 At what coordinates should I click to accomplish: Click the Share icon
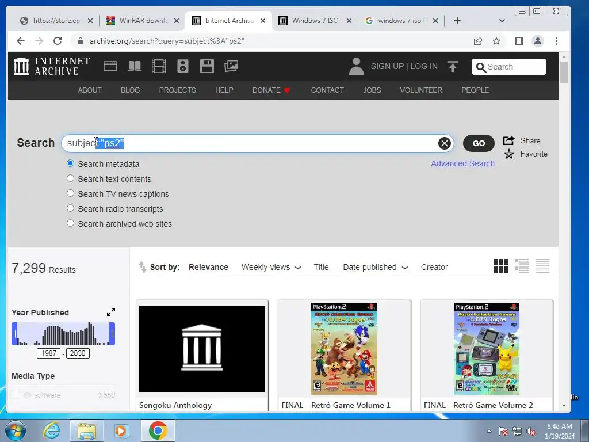[508, 140]
